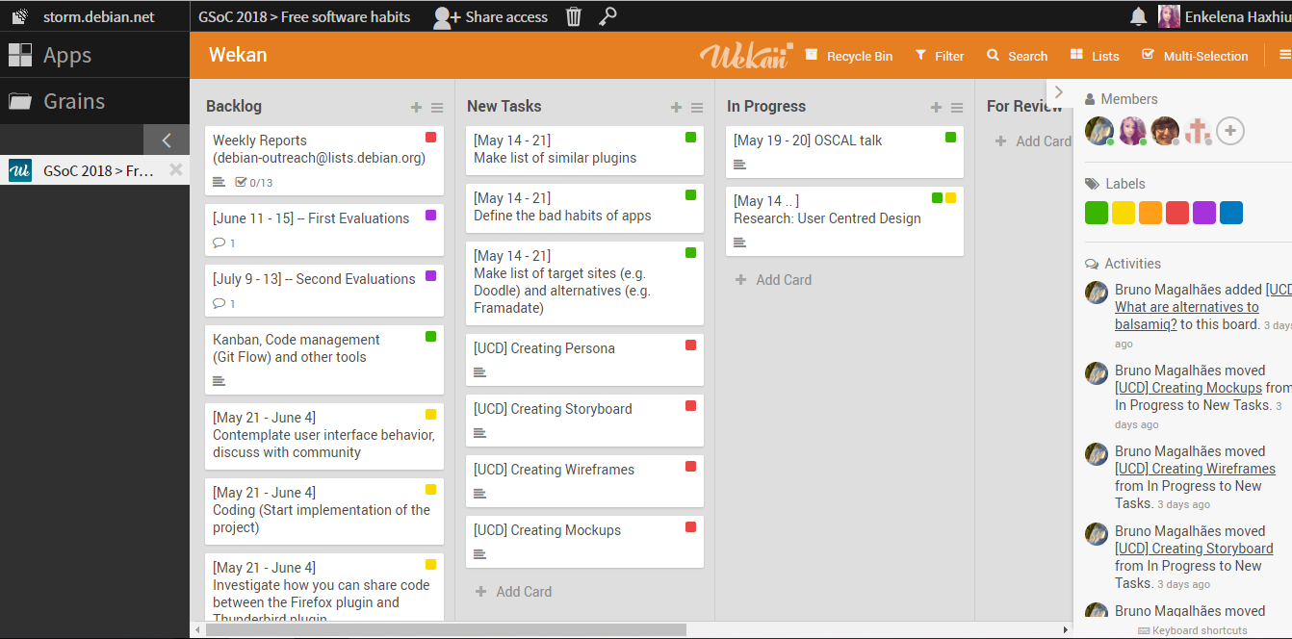1292x639 pixels.
Task: Open the Contemplate user interface behavior card
Action: point(324,436)
